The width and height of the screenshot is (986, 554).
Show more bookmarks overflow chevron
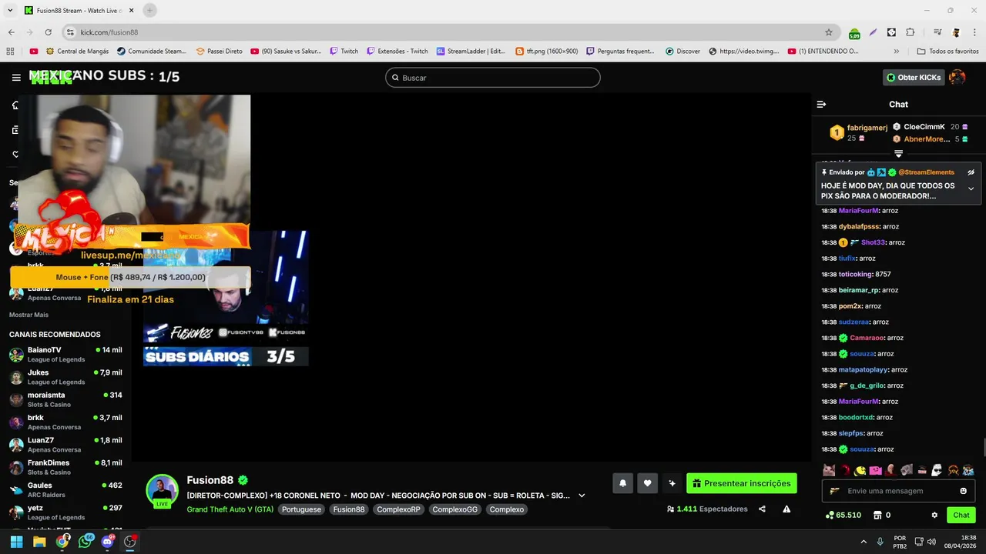[x=896, y=51]
